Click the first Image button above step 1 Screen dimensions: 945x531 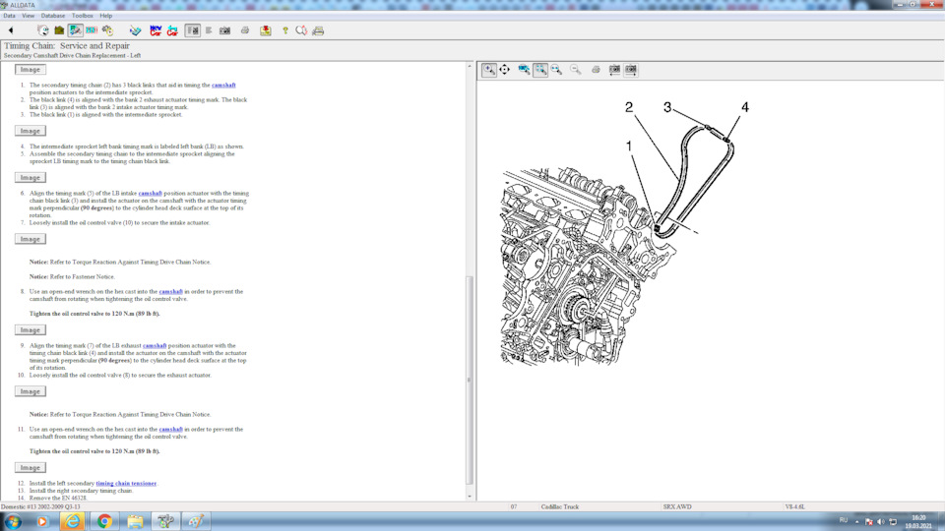[31, 70]
